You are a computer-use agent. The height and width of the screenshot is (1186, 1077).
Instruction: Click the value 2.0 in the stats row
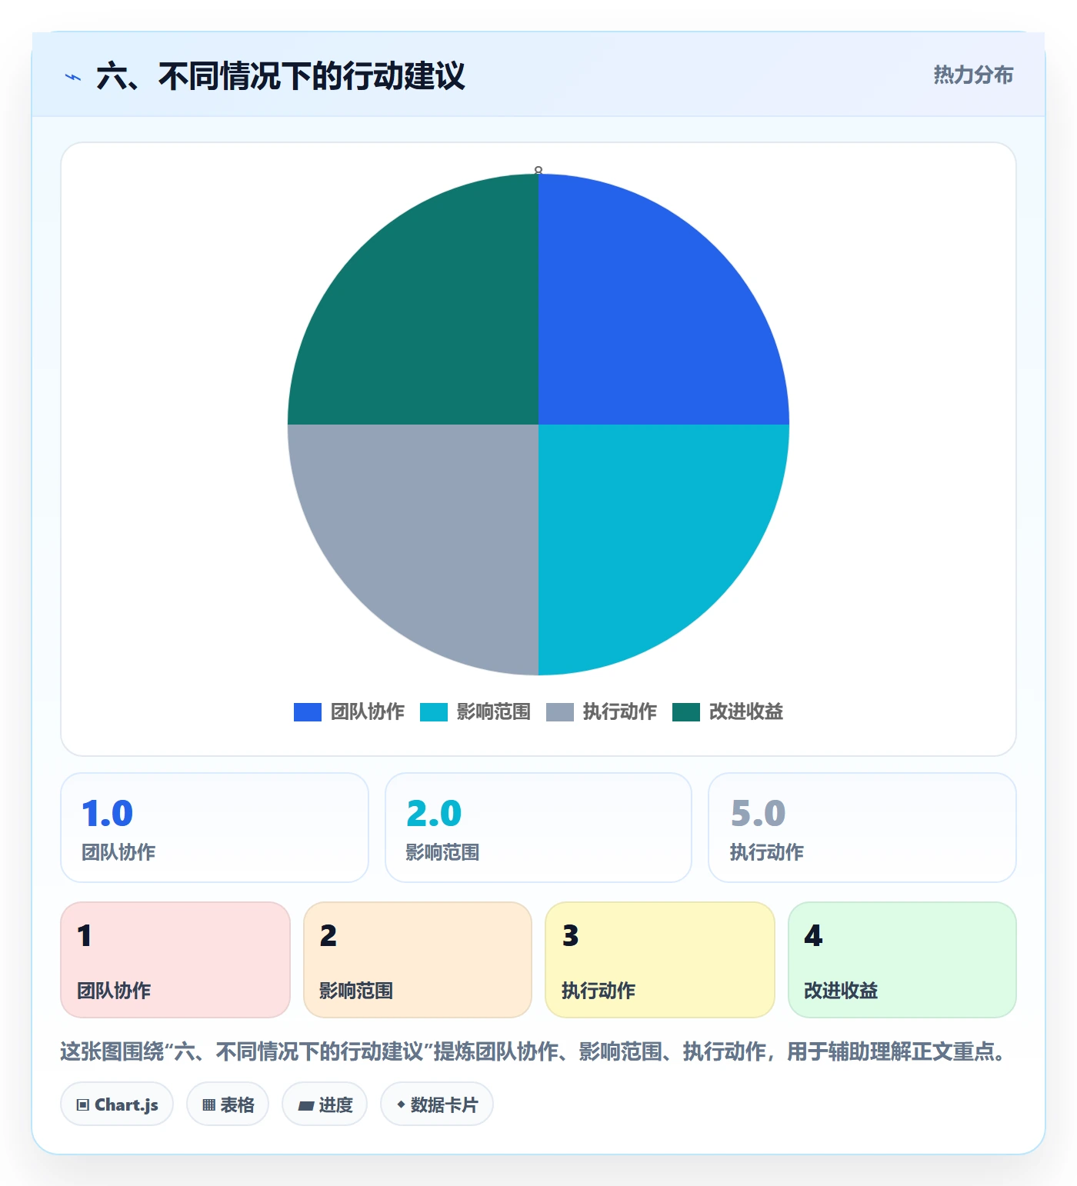tap(434, 814)
